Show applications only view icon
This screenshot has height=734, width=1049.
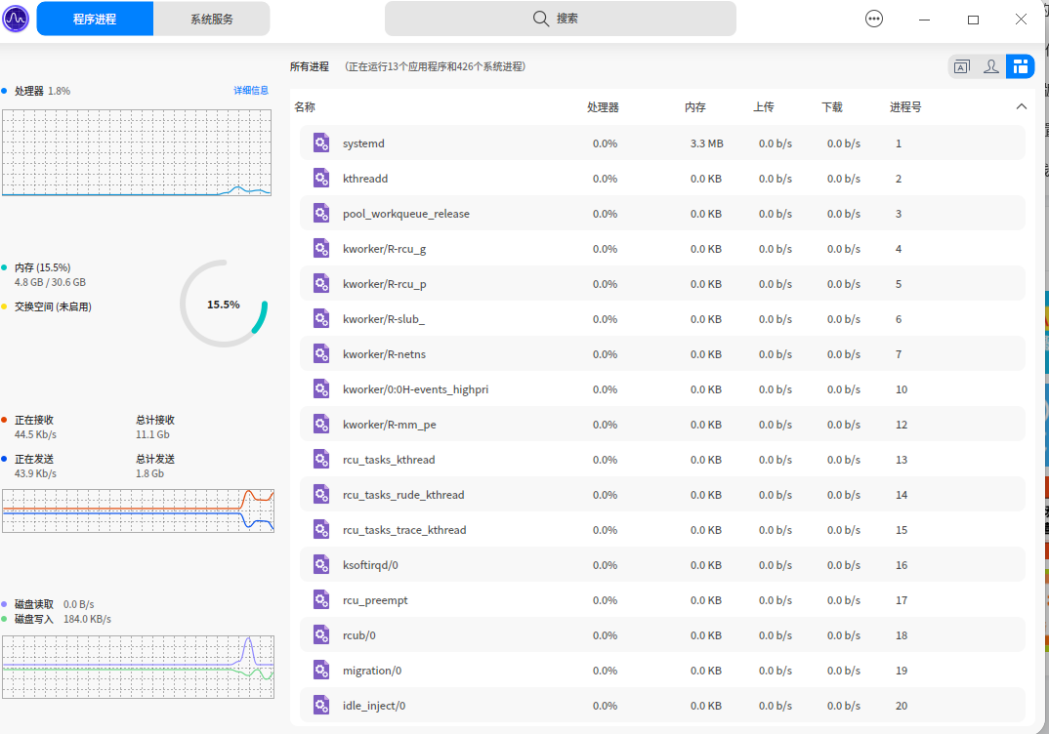(x=962, y=66)
